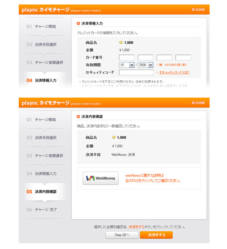
Task: Click the security code input field
Action: point(136,72)
